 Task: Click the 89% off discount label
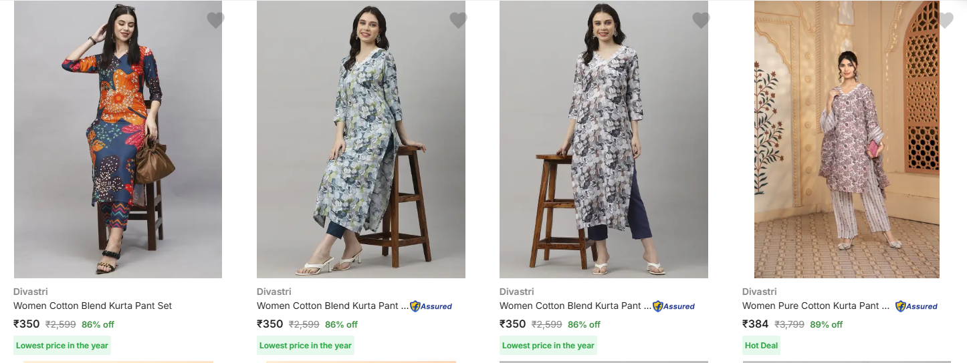coord(826,325)
